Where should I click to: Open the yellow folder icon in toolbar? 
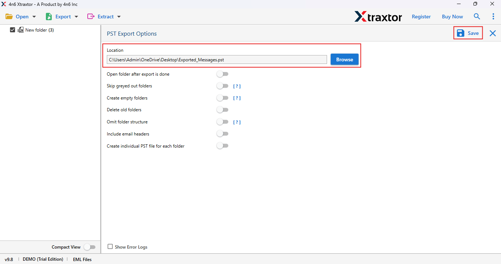(9, 17)
